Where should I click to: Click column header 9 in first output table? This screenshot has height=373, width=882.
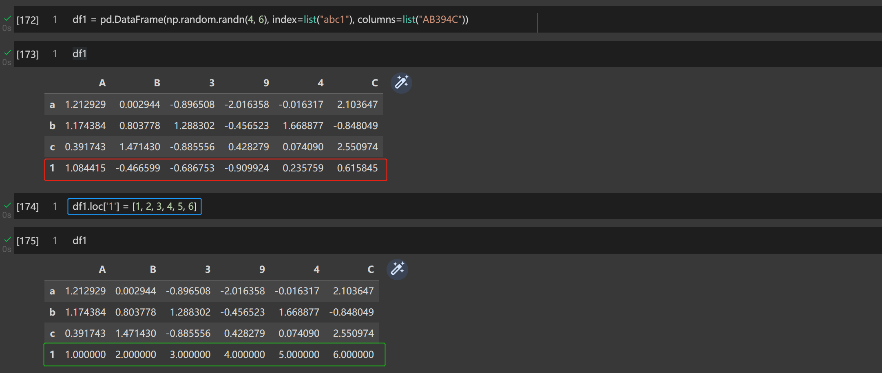[x=266, y=83]
